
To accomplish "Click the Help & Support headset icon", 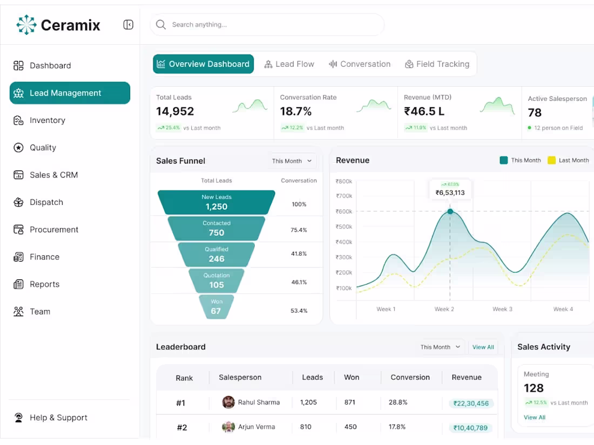I will 18,417.
